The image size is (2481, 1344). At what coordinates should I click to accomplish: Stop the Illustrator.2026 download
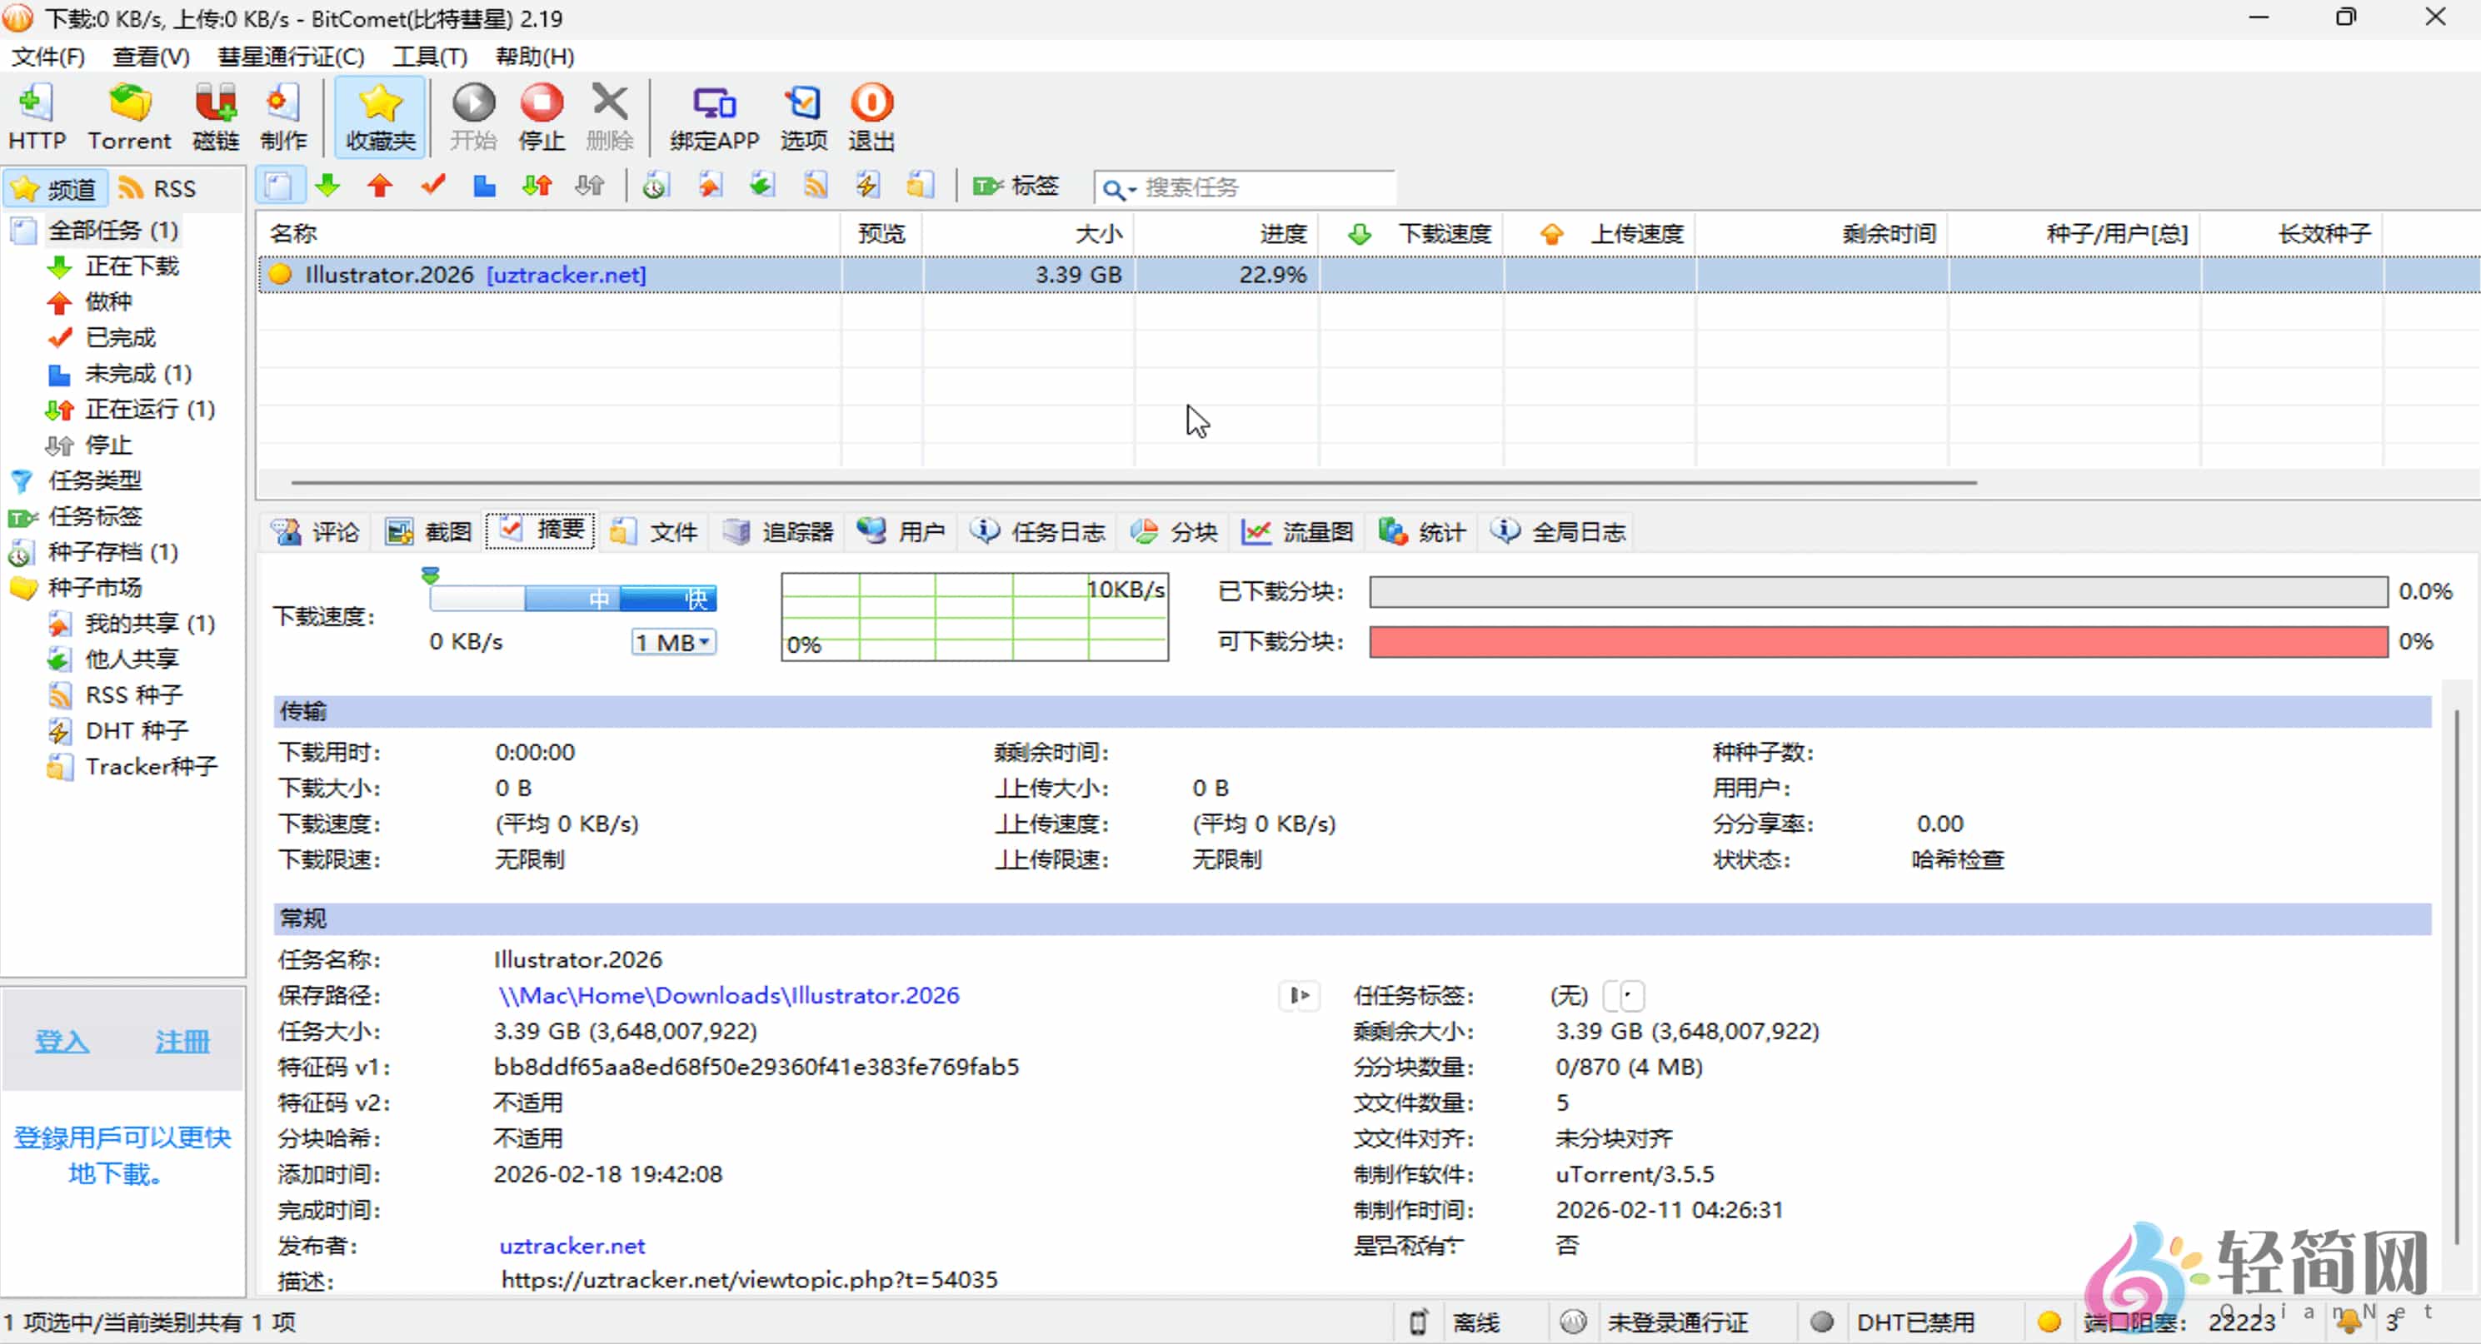542,116
